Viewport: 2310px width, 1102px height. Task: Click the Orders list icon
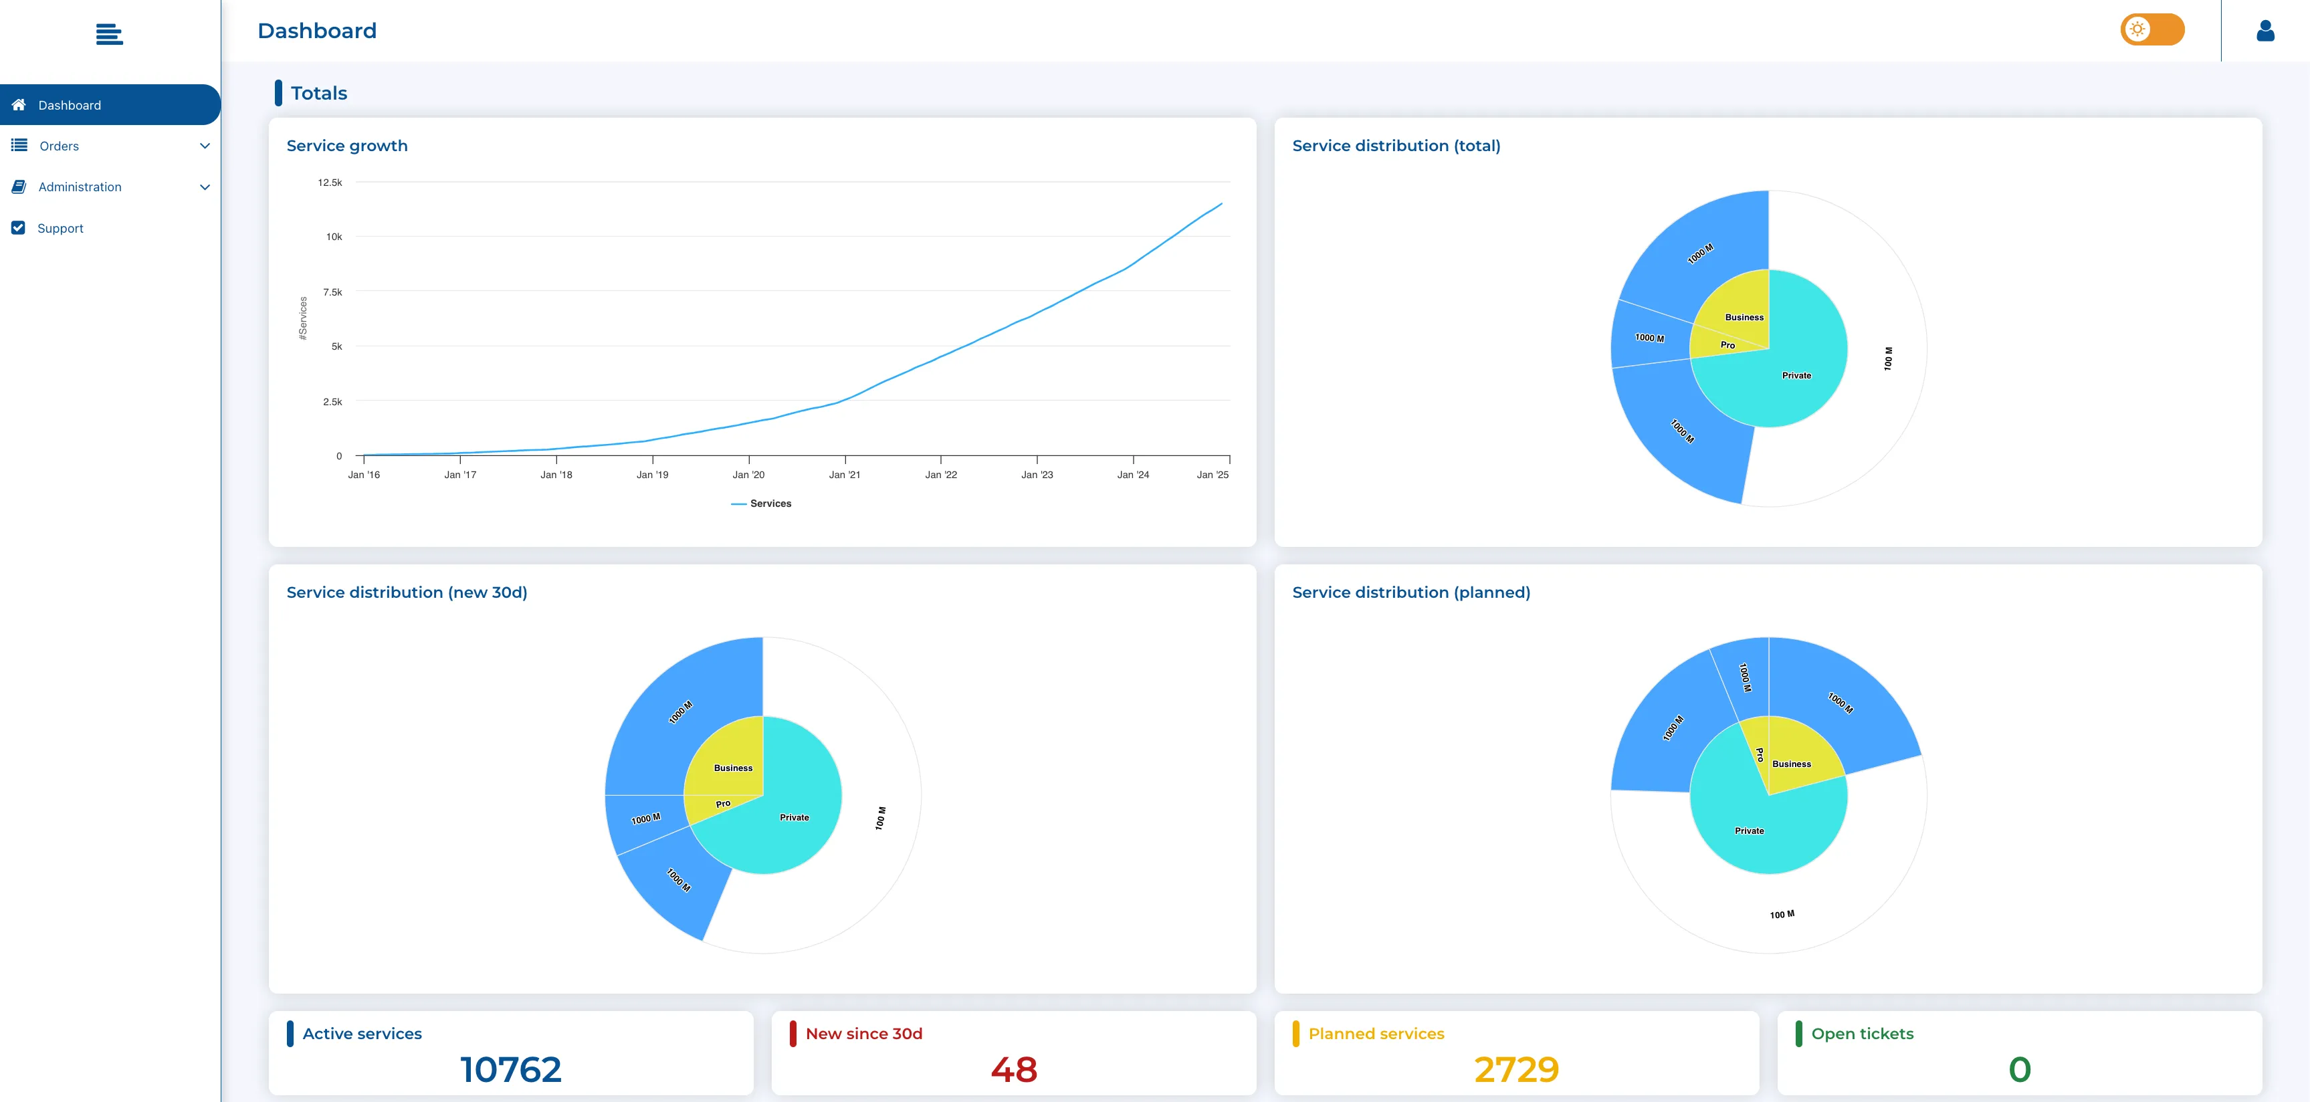(19, 145)
